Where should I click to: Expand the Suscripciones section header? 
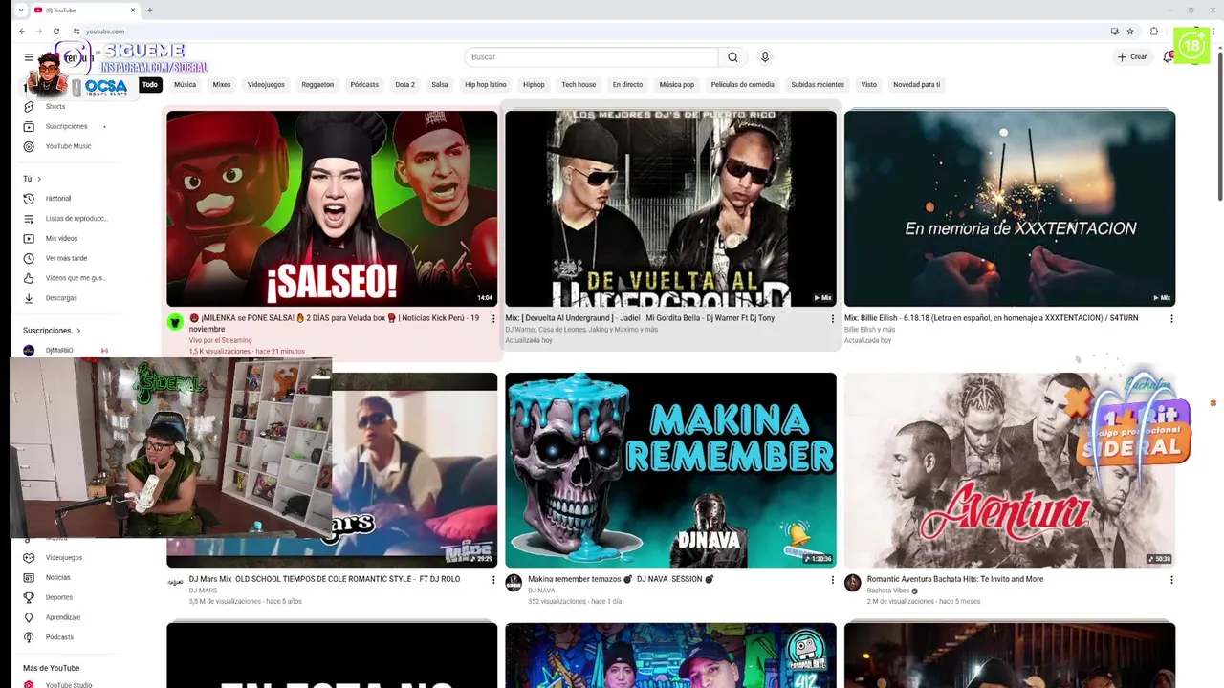pos(52,331)
